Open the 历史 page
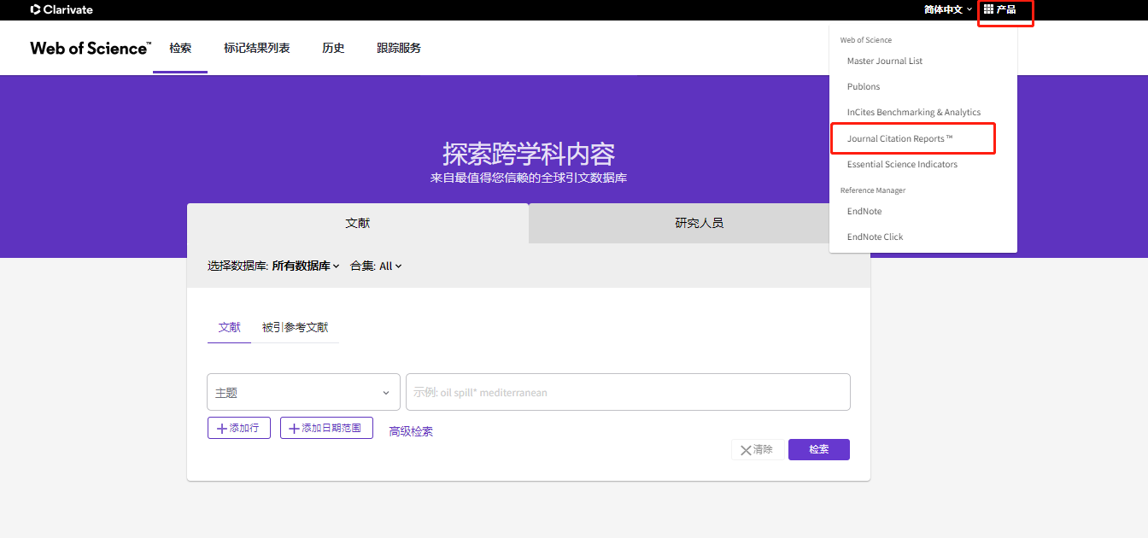The width and height of the screenshot is (1148, 538). pyautogui.click(x=333, y=48)
